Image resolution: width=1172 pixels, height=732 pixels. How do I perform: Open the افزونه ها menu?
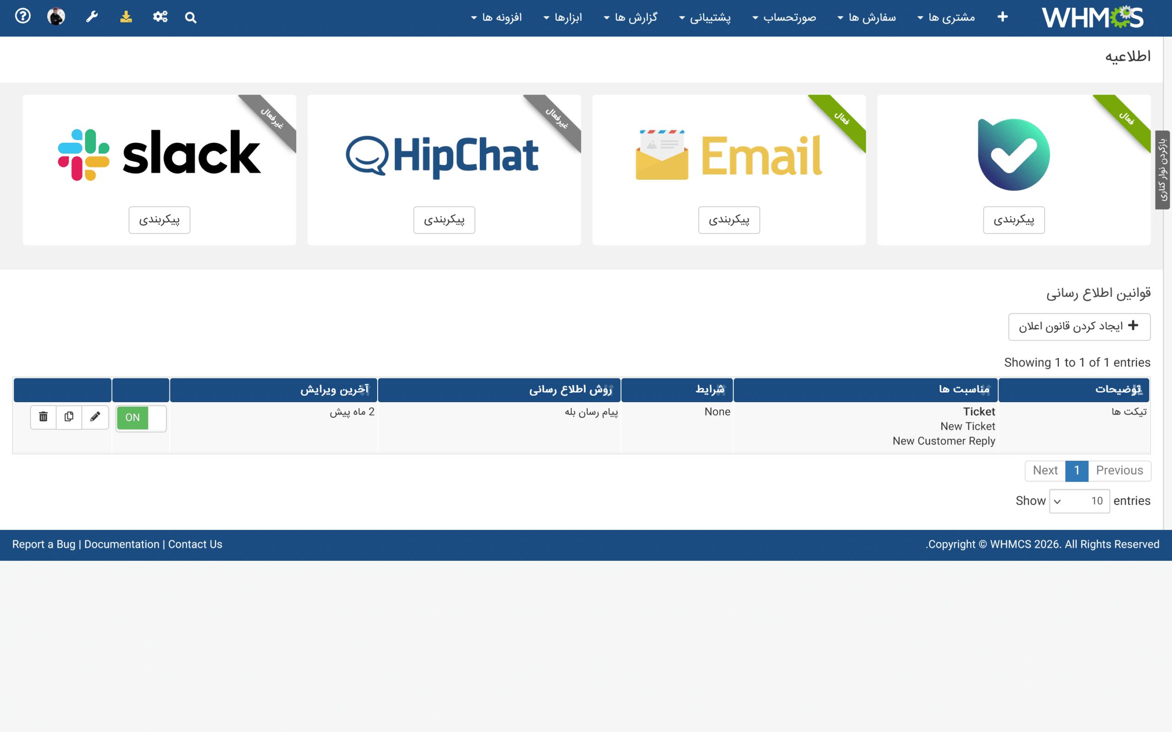coord(496,17)
